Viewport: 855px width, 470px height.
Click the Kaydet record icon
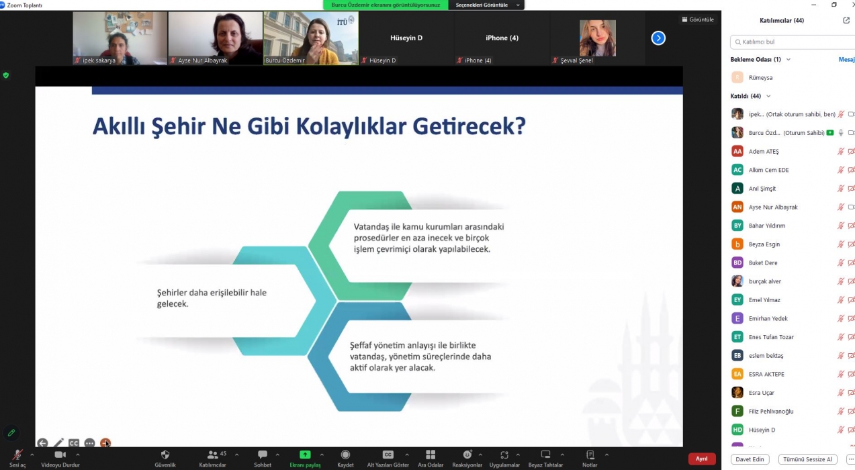[x=345, y=455]
